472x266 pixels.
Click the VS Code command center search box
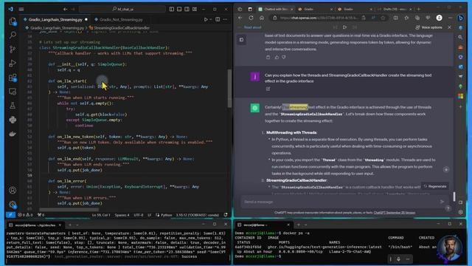122,9
